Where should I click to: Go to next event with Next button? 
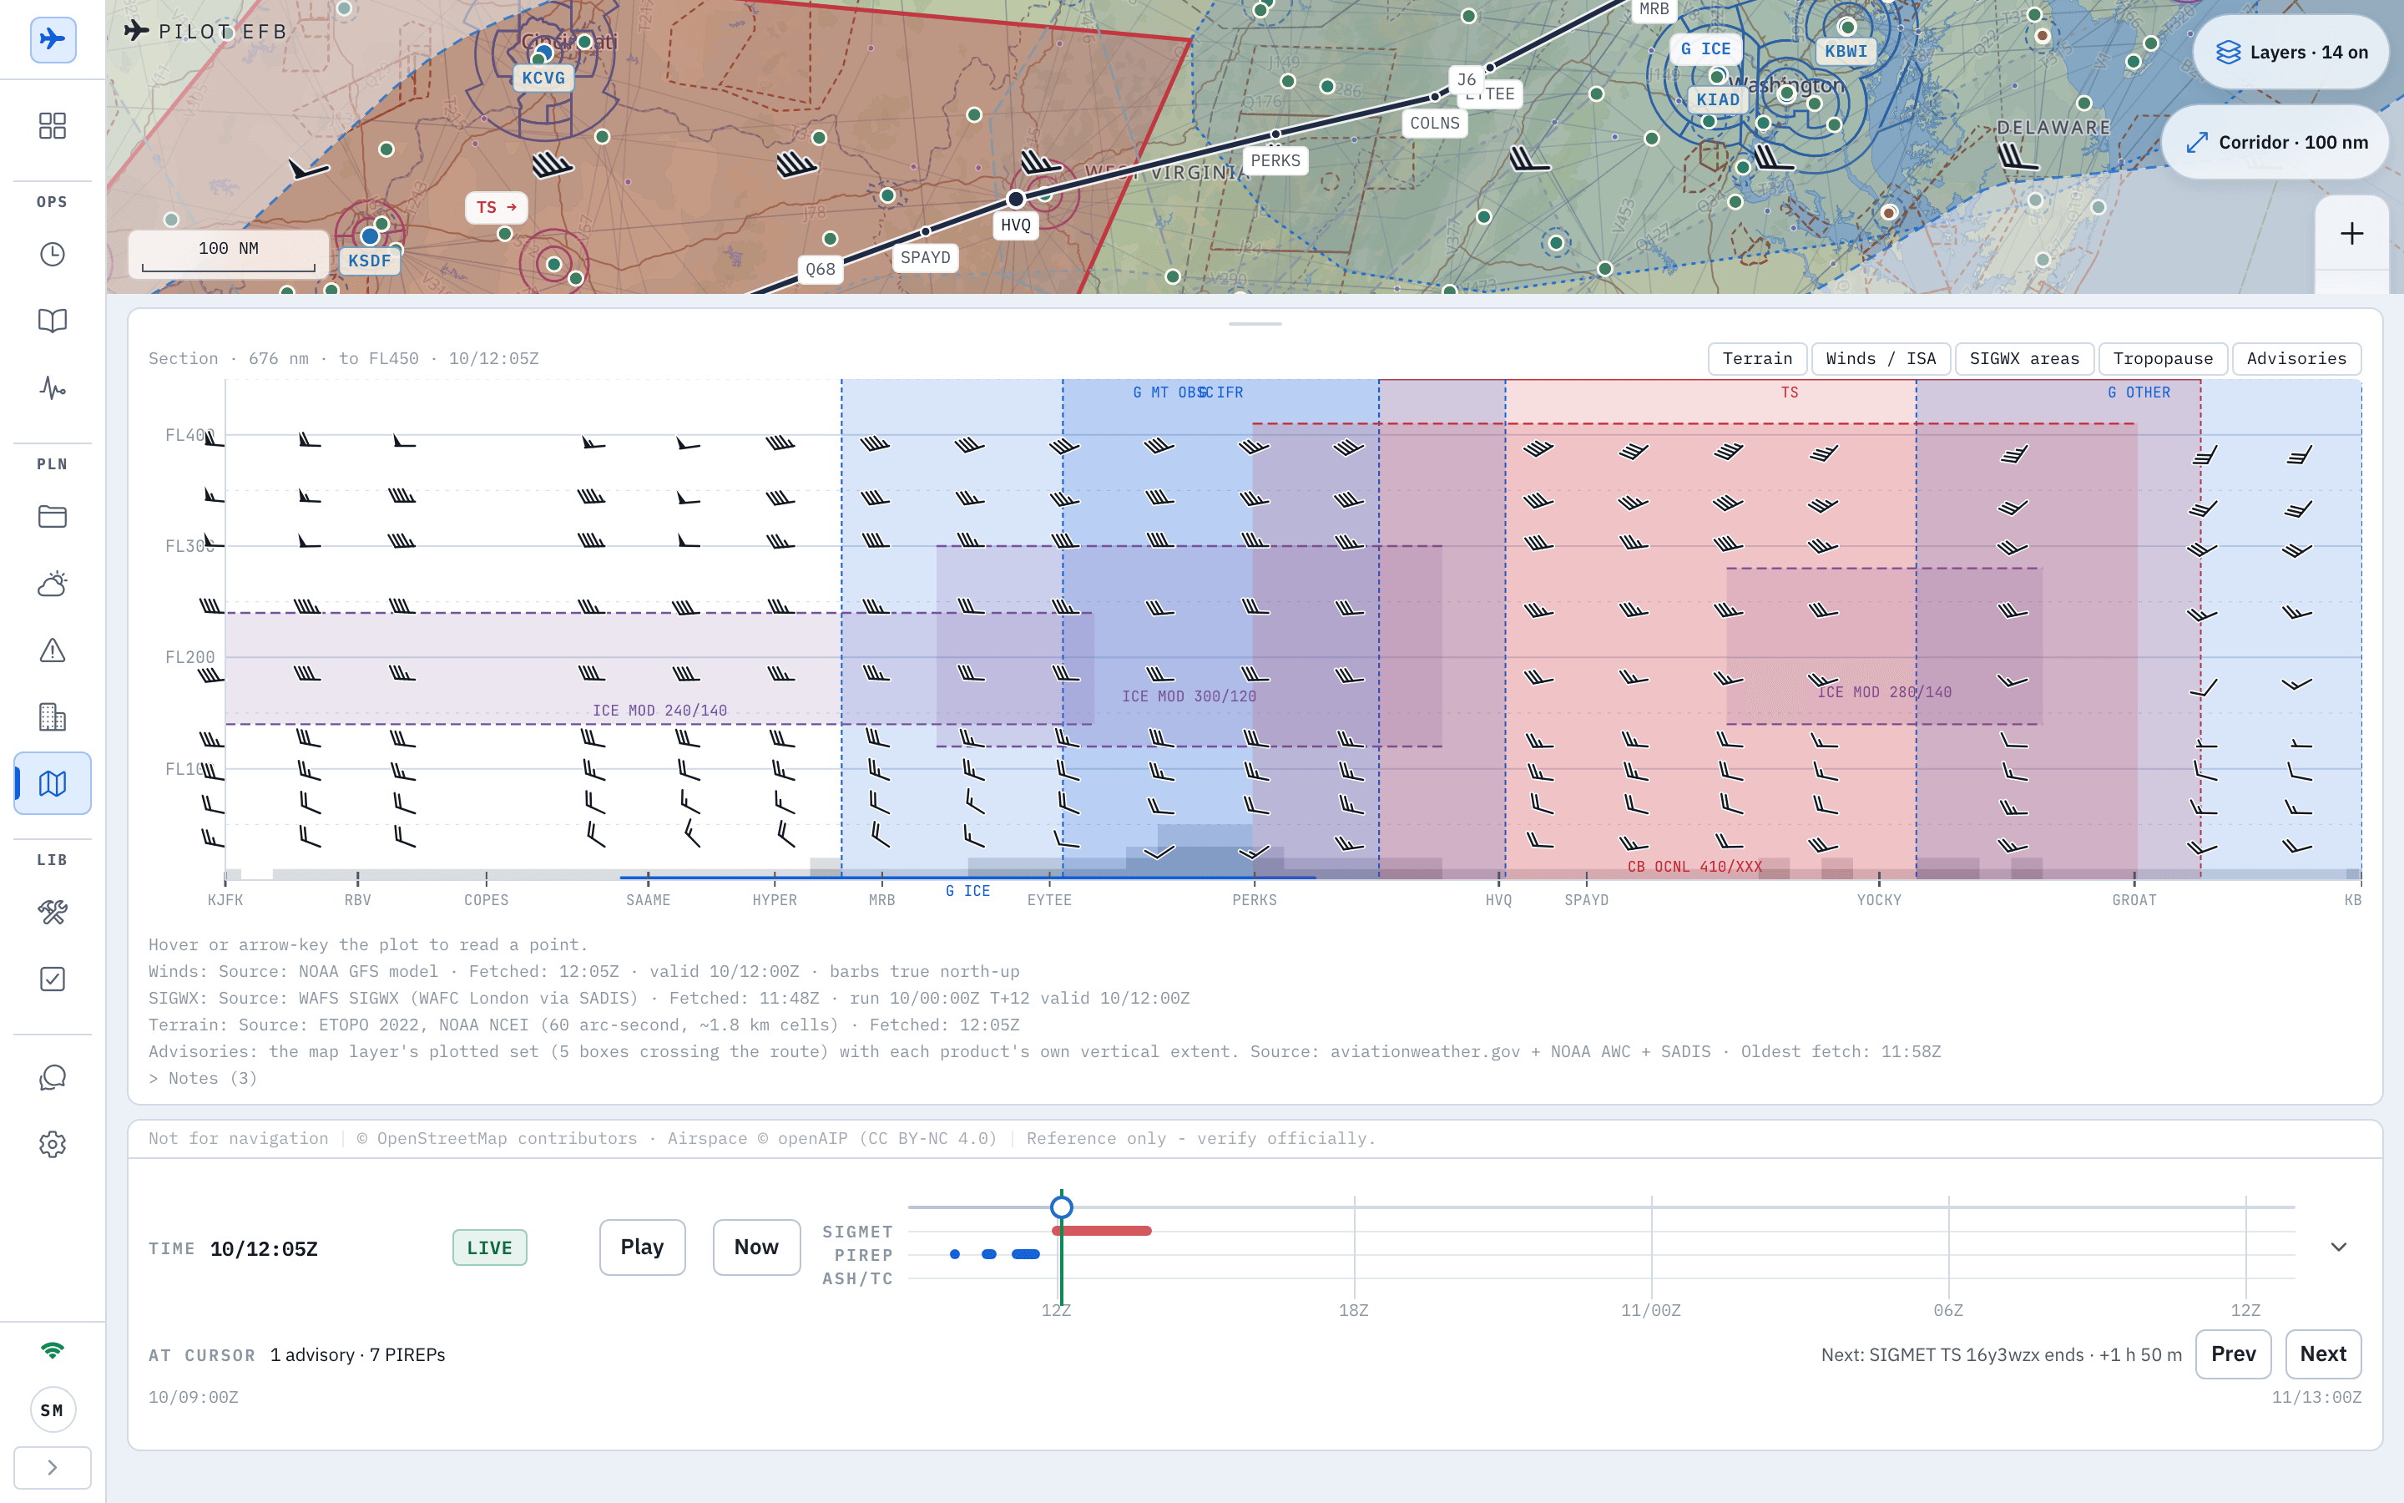click(2322, 1354)
